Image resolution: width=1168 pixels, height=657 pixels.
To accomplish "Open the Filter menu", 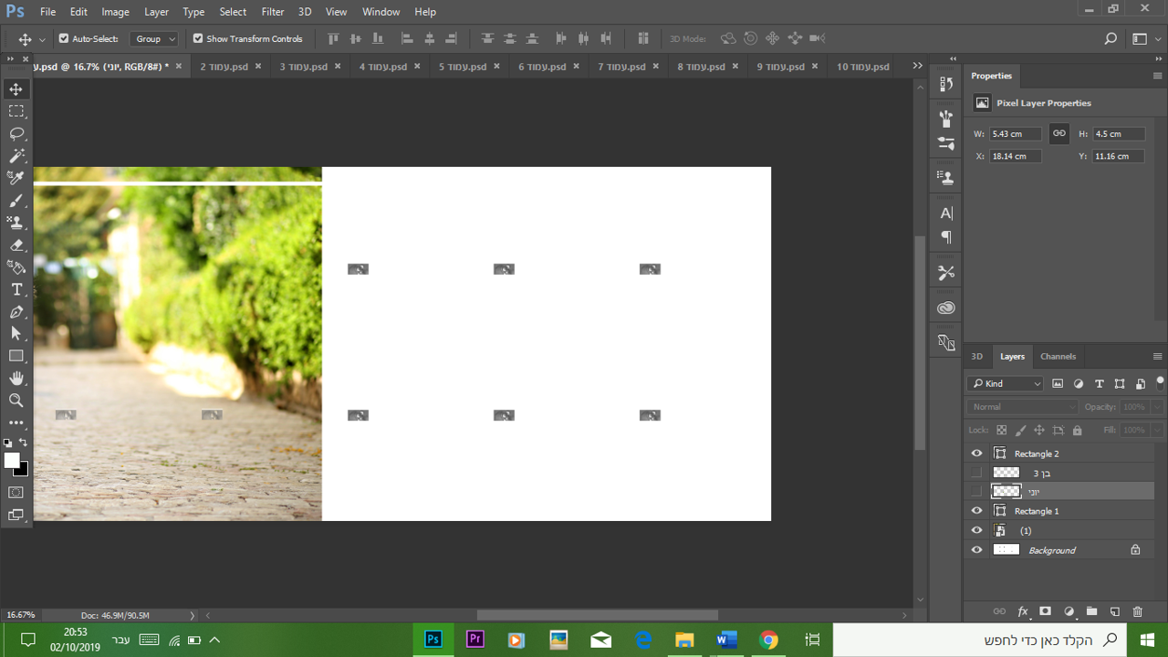I will [273, 12].
